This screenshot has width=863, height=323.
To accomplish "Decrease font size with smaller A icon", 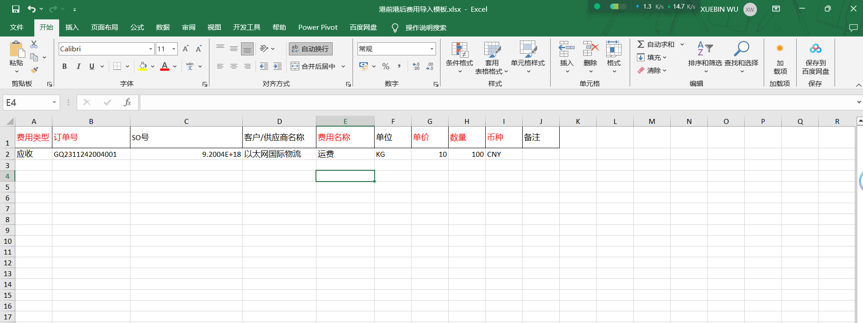I will point(199,49).
